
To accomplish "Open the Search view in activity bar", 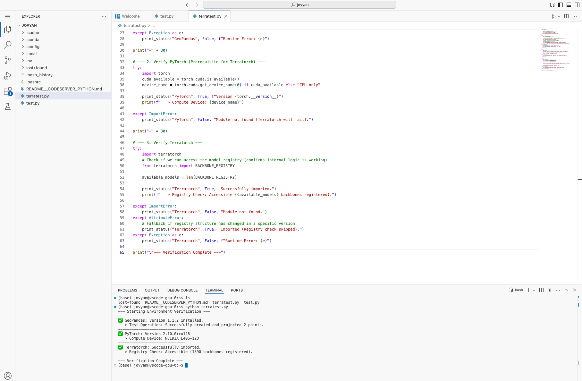I will tap(8, 45).
